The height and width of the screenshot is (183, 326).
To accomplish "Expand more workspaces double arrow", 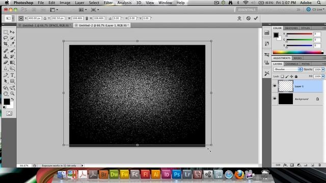I will tap(298, 10).
